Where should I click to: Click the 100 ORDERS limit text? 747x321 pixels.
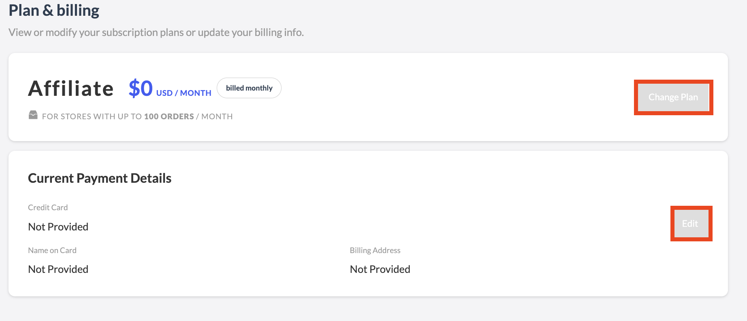[169, 116]
